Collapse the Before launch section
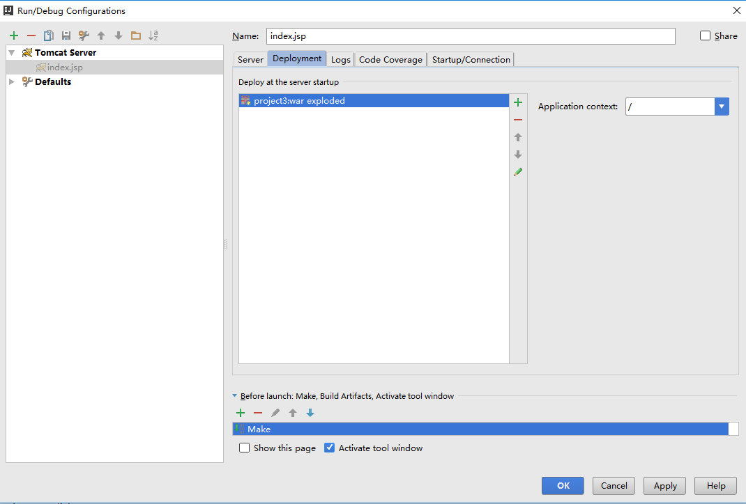The image size is (746, 504). 234,395
